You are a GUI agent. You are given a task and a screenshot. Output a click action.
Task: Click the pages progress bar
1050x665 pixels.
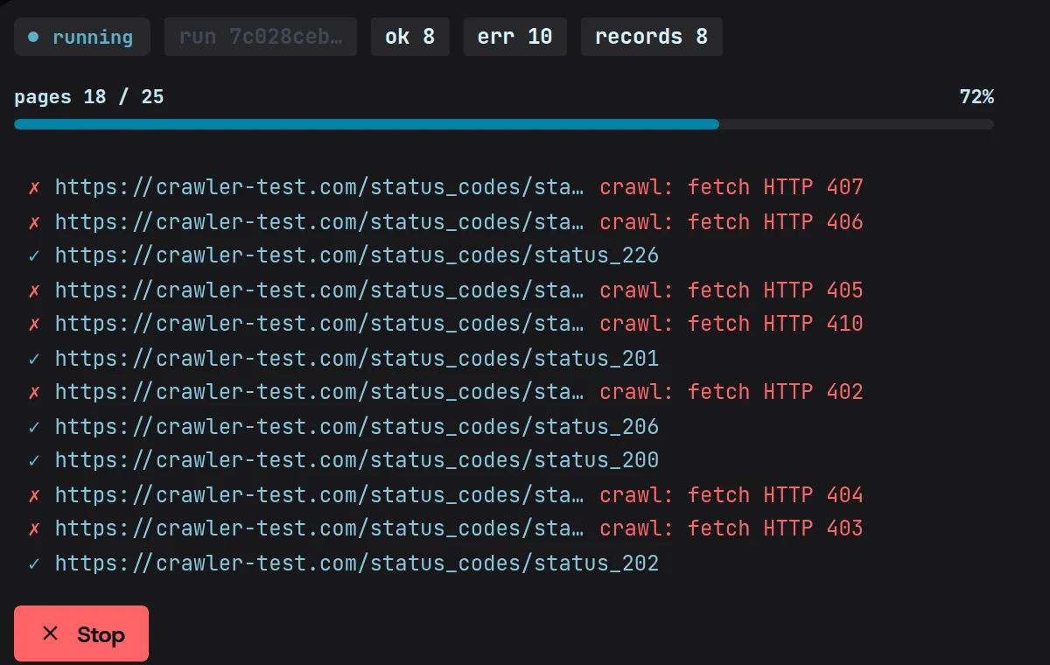[504, 124]
